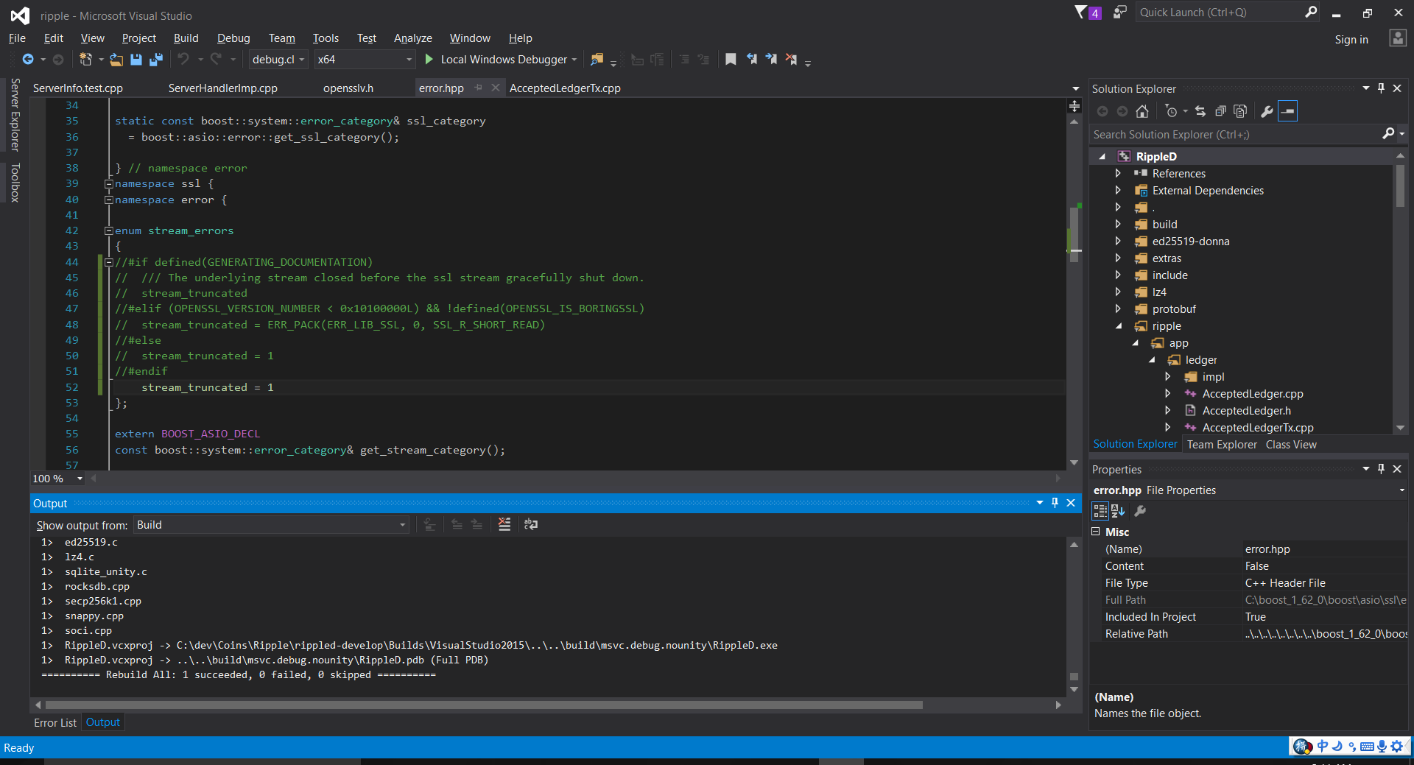Toggle Preview Selected Items in Solution Explorer
This screenshot has height=765, width=1414.
coord(1287,111)
